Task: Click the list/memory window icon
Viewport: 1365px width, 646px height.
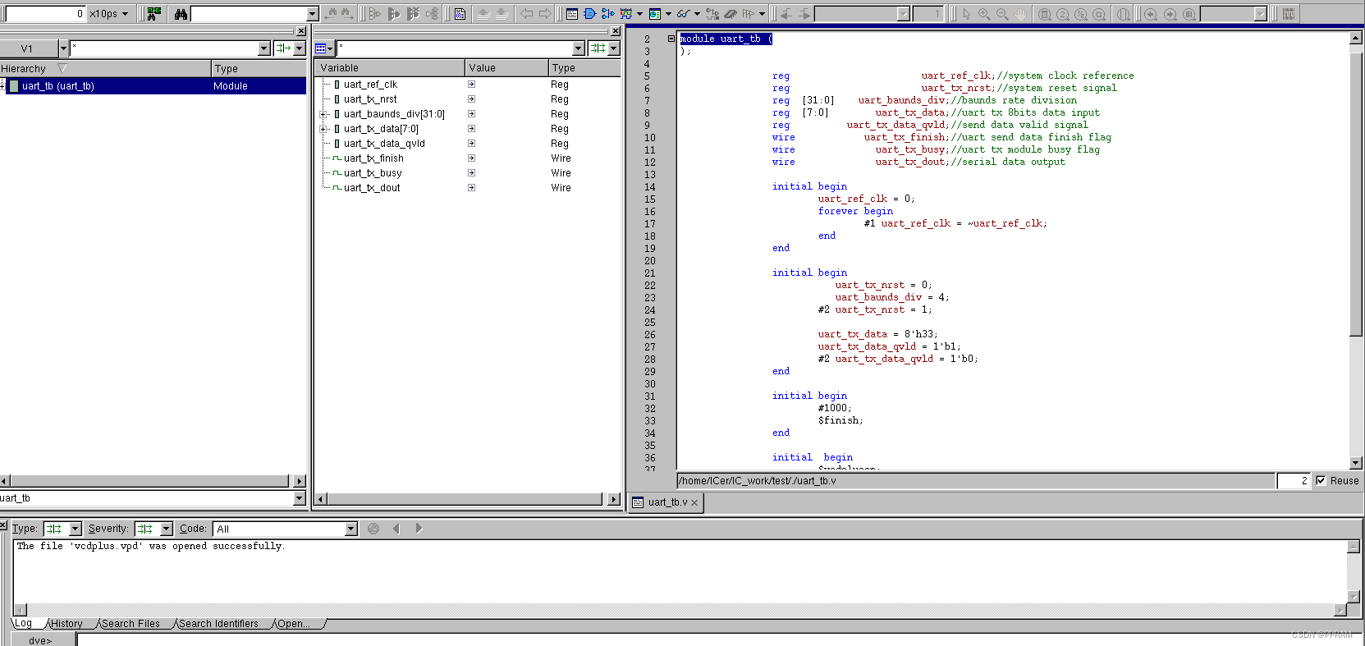Action: (655, 14)
